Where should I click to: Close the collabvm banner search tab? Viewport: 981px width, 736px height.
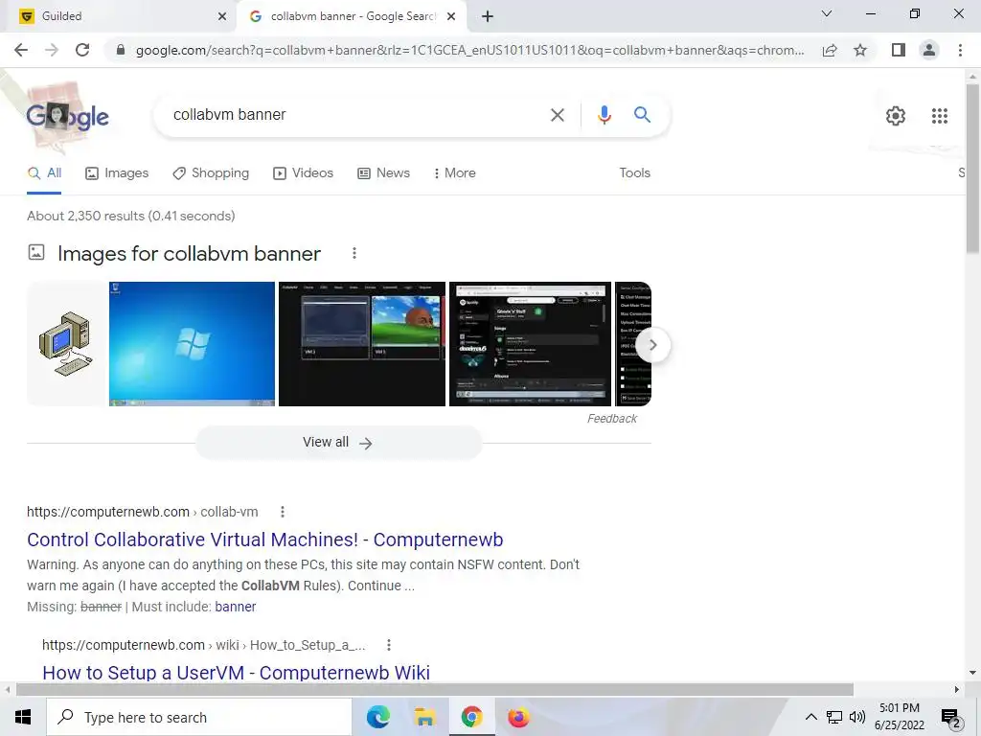[x=451, y=16]
